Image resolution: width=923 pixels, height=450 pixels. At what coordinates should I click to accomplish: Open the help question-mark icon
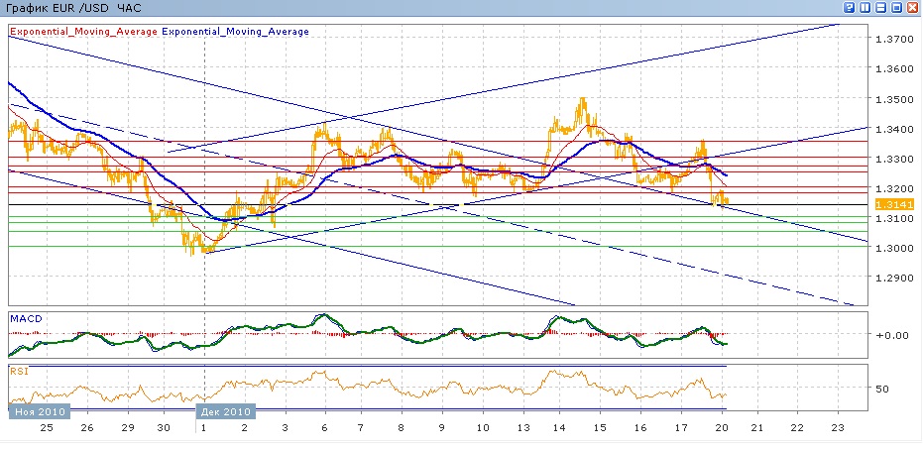(x=848, y=7)
